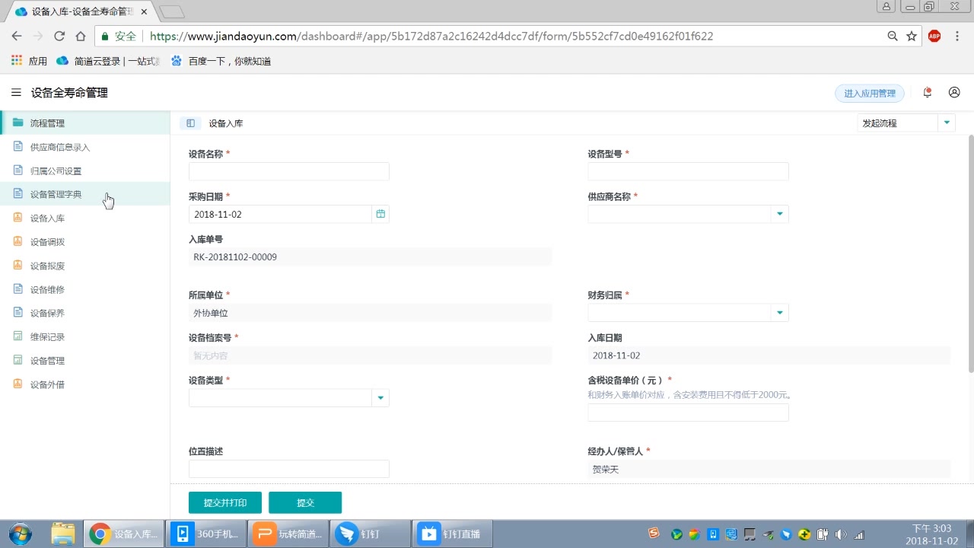The height and width of the screenshot is (548, 974).
Task: Click the notification bell icon
Action: coord(927,93)
